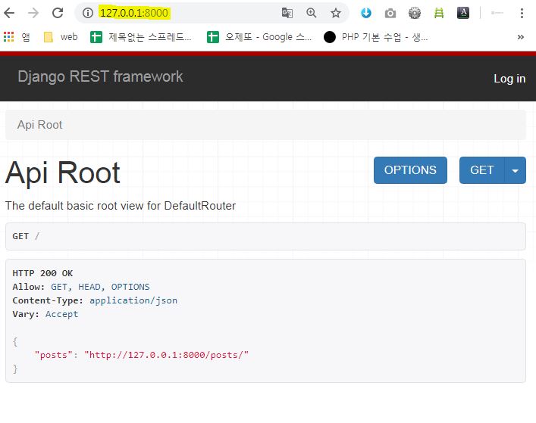Reload the page with the refresh icon
The image size is (536, 423).
coord(58,13)
